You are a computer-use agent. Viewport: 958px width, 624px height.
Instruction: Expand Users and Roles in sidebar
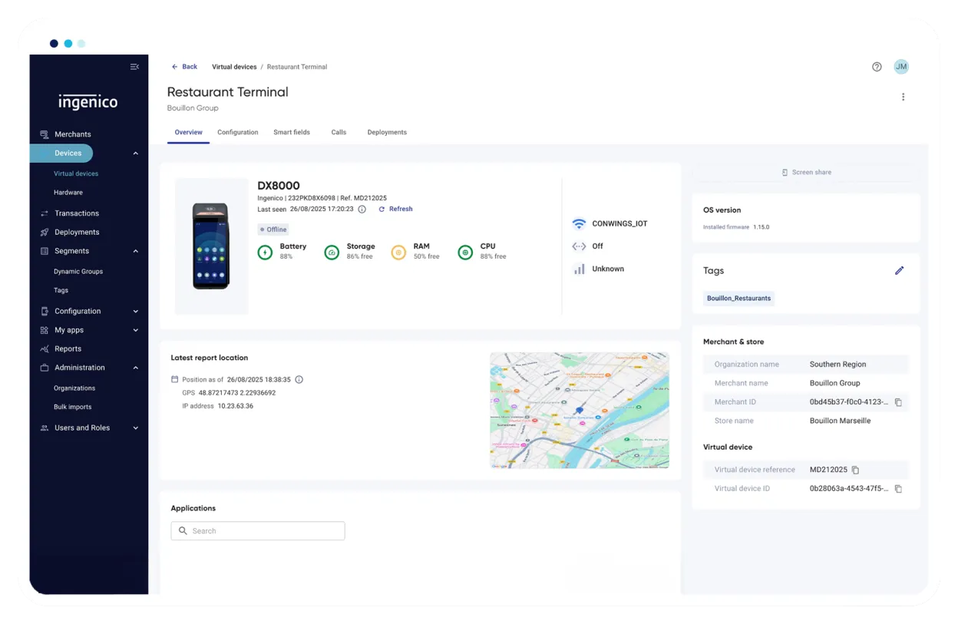[135, 428]
